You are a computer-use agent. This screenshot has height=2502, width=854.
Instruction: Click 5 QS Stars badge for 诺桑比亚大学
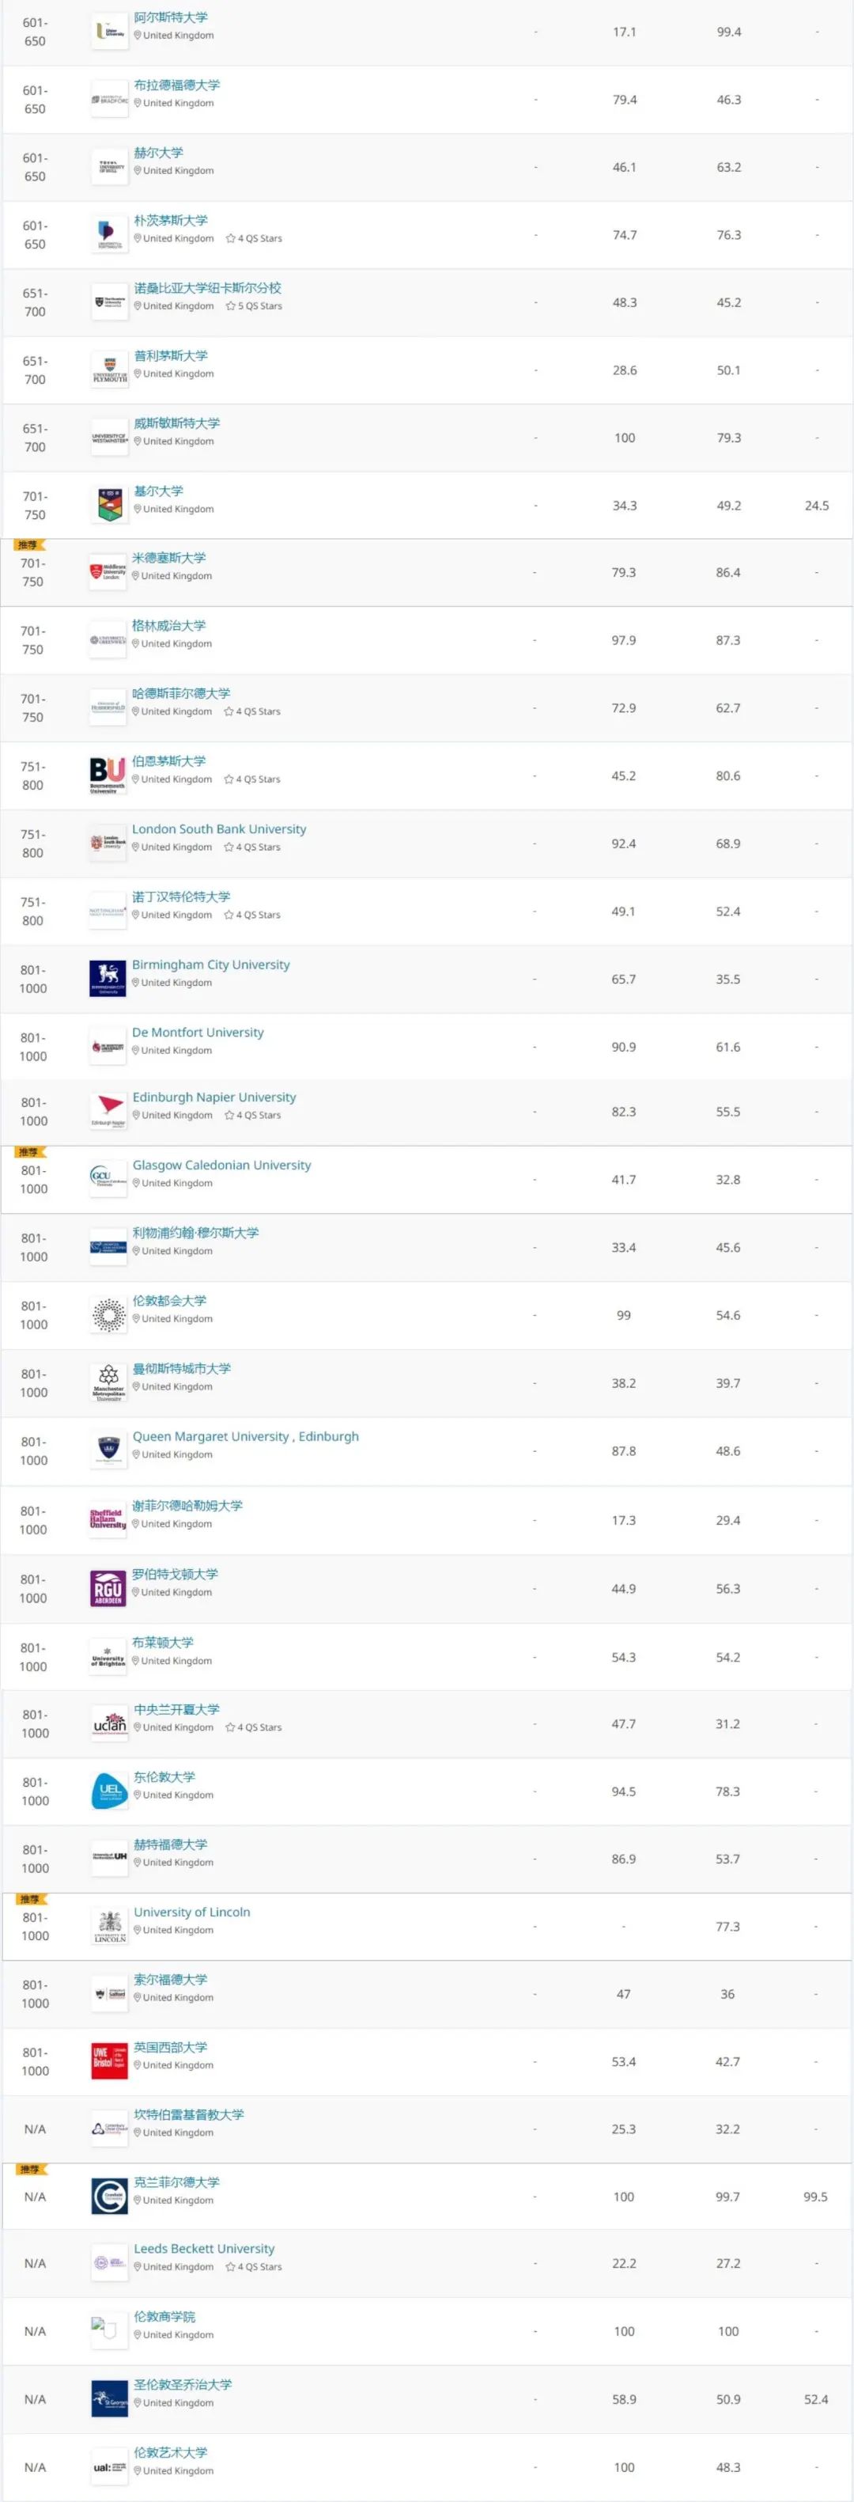pos(253,306)
